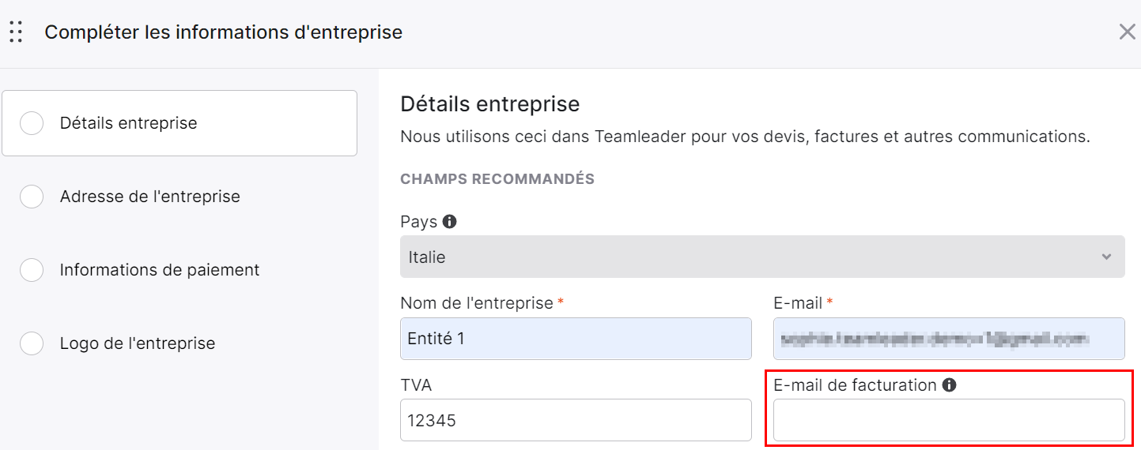Select the circle beside Logo de l'entreprise

(32, 343)
